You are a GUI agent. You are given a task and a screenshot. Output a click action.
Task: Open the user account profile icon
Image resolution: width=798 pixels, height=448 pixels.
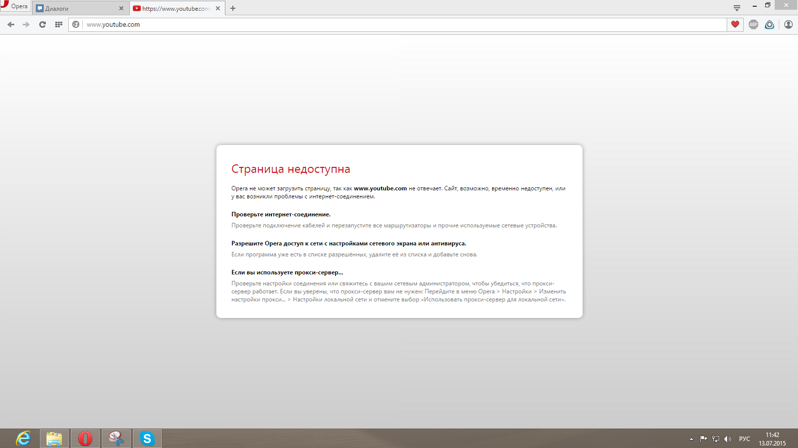tap(788, 24)
